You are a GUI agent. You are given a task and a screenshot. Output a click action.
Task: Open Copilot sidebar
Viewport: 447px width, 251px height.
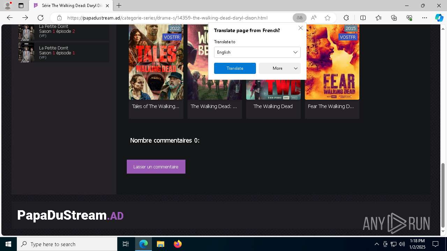(439, 18)
